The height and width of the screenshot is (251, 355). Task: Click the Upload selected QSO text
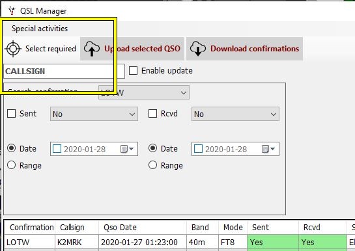point(142,49)
